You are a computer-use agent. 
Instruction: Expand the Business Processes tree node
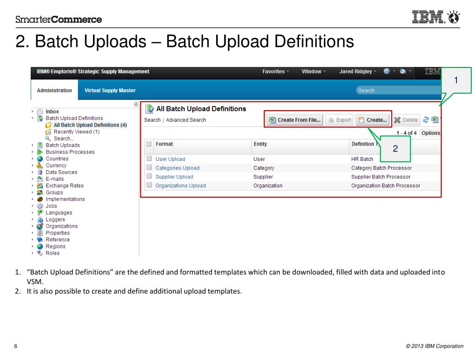tap(33, 152)
